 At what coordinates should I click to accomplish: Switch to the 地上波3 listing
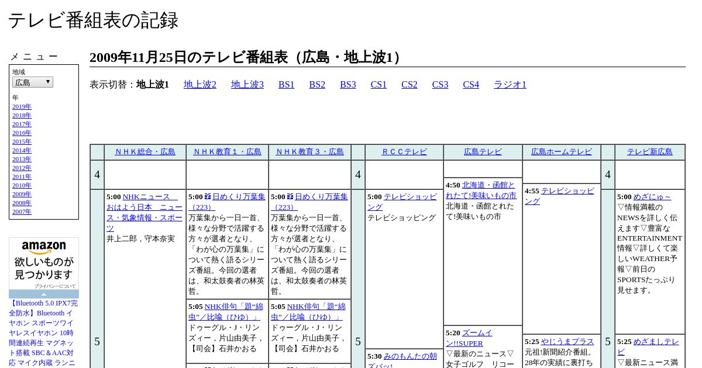[247, 85]
